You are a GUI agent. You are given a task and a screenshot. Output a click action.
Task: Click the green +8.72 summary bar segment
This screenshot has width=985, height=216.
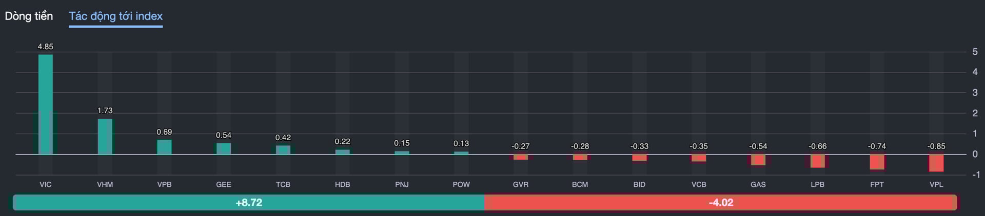point(249,202)
